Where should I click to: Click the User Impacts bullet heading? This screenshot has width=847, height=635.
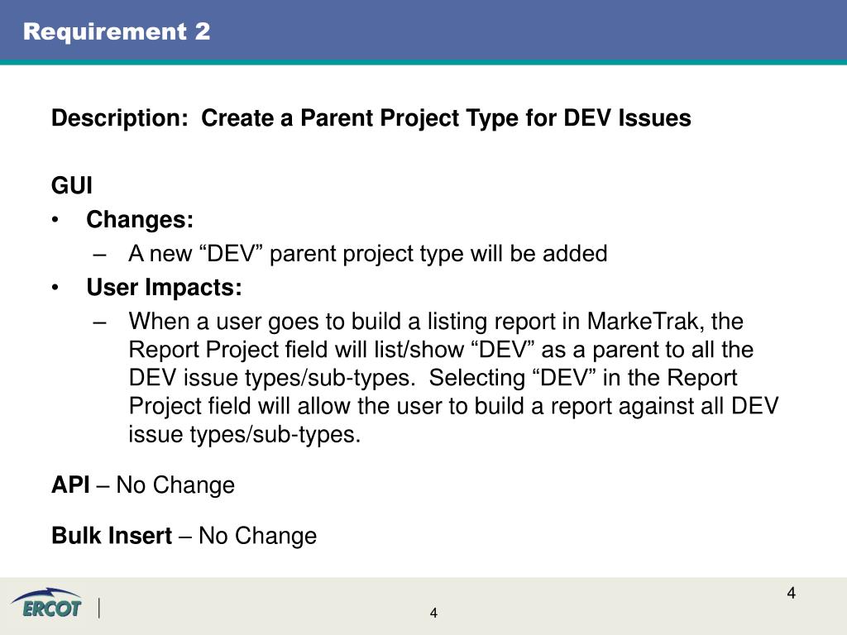(x=165, y=287)
